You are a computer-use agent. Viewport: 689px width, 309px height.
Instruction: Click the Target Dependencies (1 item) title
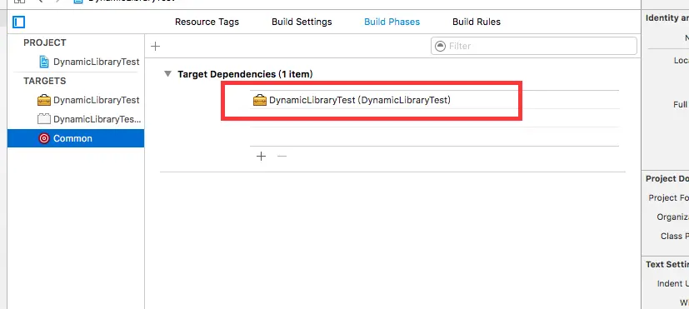tap(245, 74)
